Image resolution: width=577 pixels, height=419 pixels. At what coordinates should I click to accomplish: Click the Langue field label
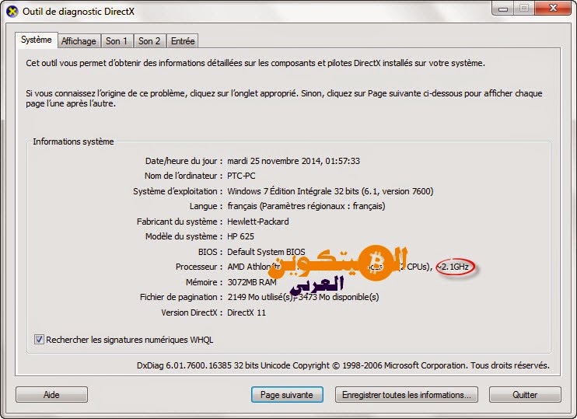pyautogui.click(x=206, y=206)
